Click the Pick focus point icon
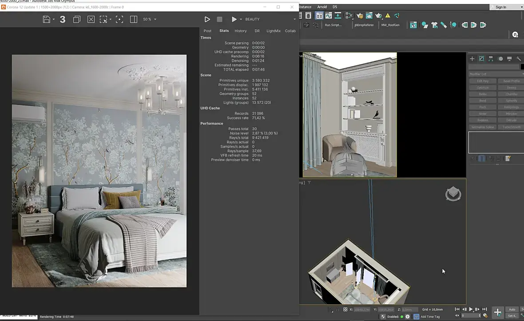Viewport: 524px width, 321px height. [119, 20]
